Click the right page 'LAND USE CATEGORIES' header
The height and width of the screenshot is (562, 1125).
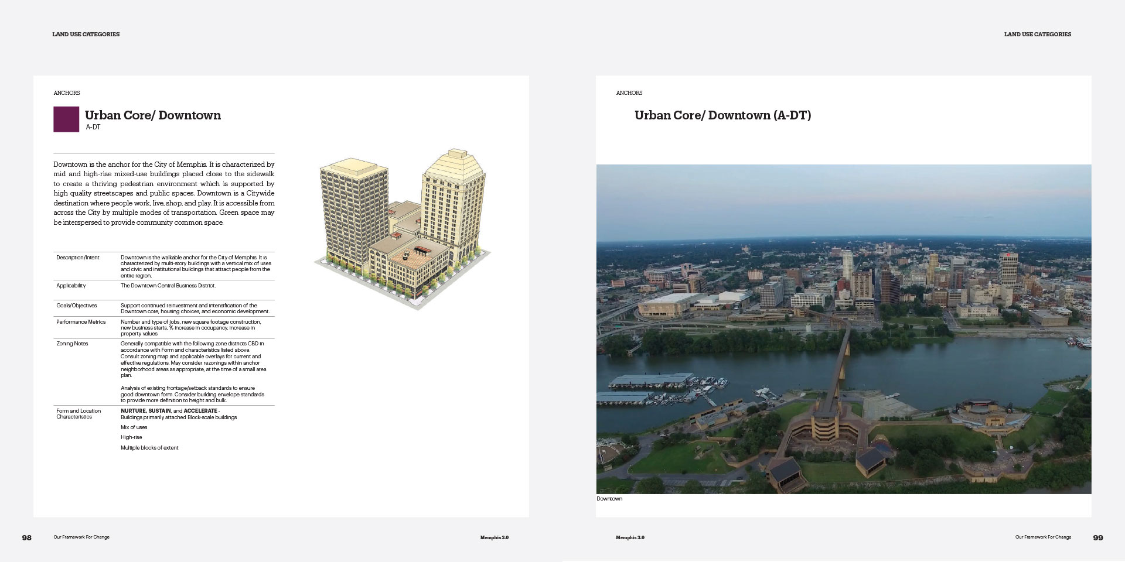click(1037, 35)
